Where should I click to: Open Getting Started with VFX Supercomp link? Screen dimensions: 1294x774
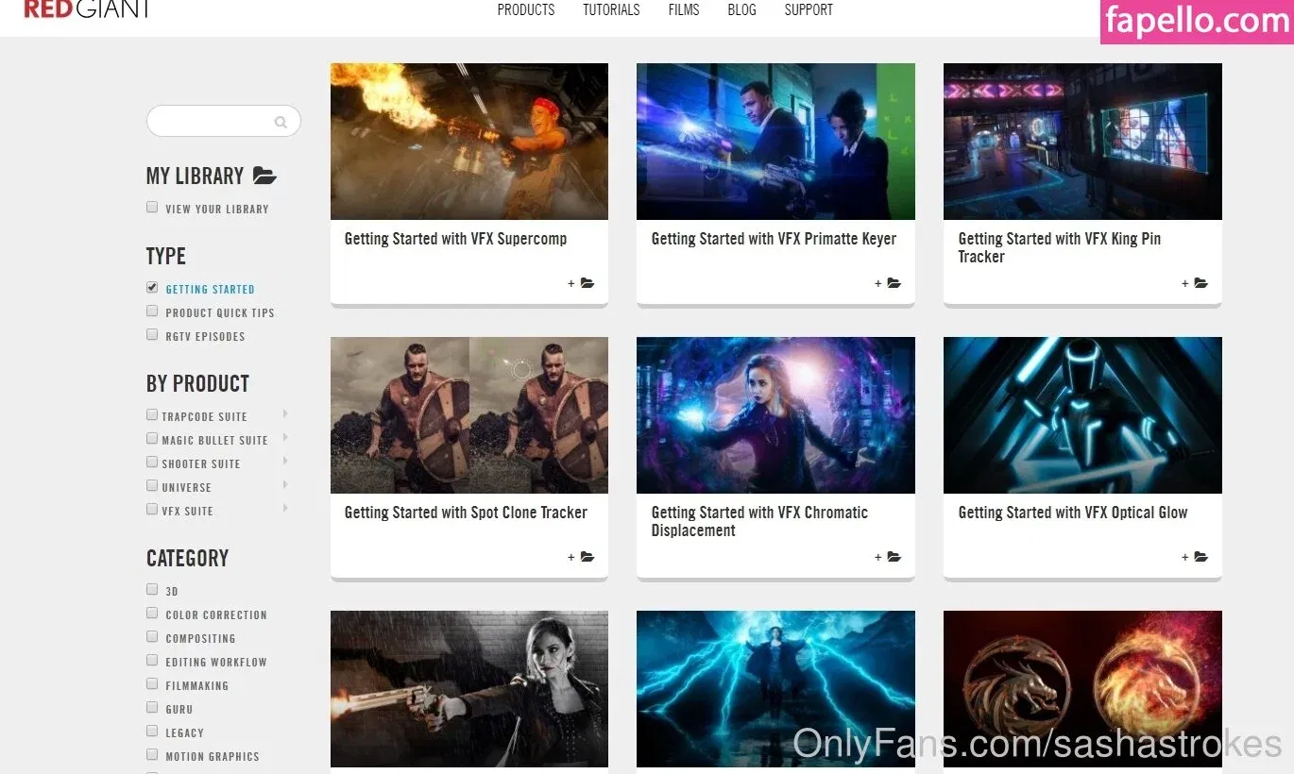[455, 239]
